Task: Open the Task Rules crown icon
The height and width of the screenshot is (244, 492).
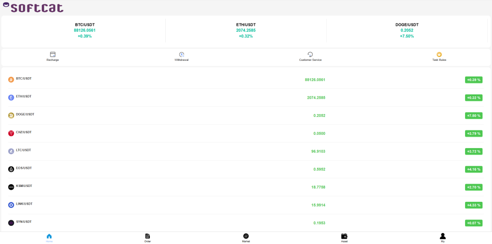Action: [x=439, y=55]
